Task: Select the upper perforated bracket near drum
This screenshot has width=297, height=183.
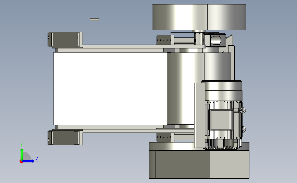Action: coord(165,40)
